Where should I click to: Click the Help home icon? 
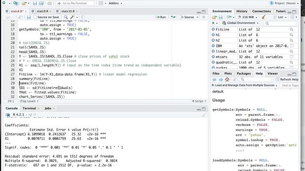(227, 79)
